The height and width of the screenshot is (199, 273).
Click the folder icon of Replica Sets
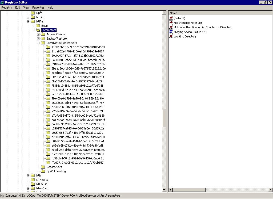coord(43,167)
